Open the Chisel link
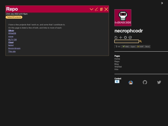Image resolution: width=168 pixels, height=126 pixels. tap(11, 42)
